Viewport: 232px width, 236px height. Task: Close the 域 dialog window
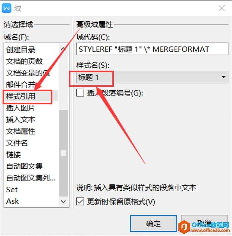(x=221, y=8)
